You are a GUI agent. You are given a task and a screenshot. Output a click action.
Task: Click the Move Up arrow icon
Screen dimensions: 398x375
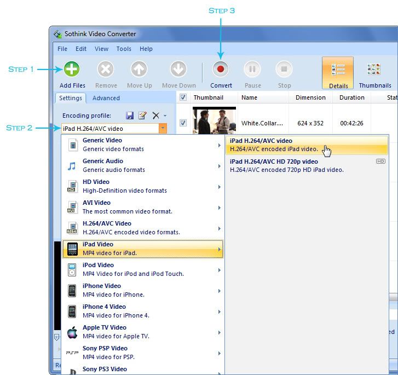[x=139, y=70]
